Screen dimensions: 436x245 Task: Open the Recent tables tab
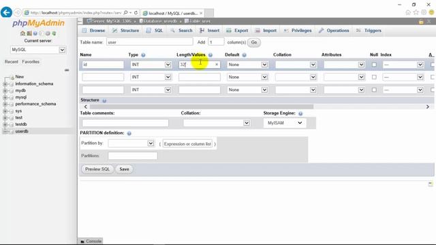point(12,62)
